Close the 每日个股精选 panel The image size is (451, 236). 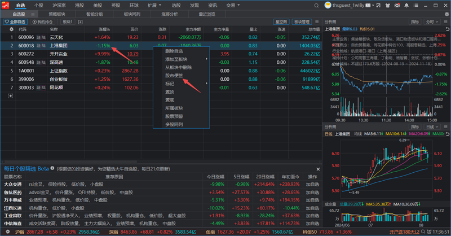tap(318, 169)
